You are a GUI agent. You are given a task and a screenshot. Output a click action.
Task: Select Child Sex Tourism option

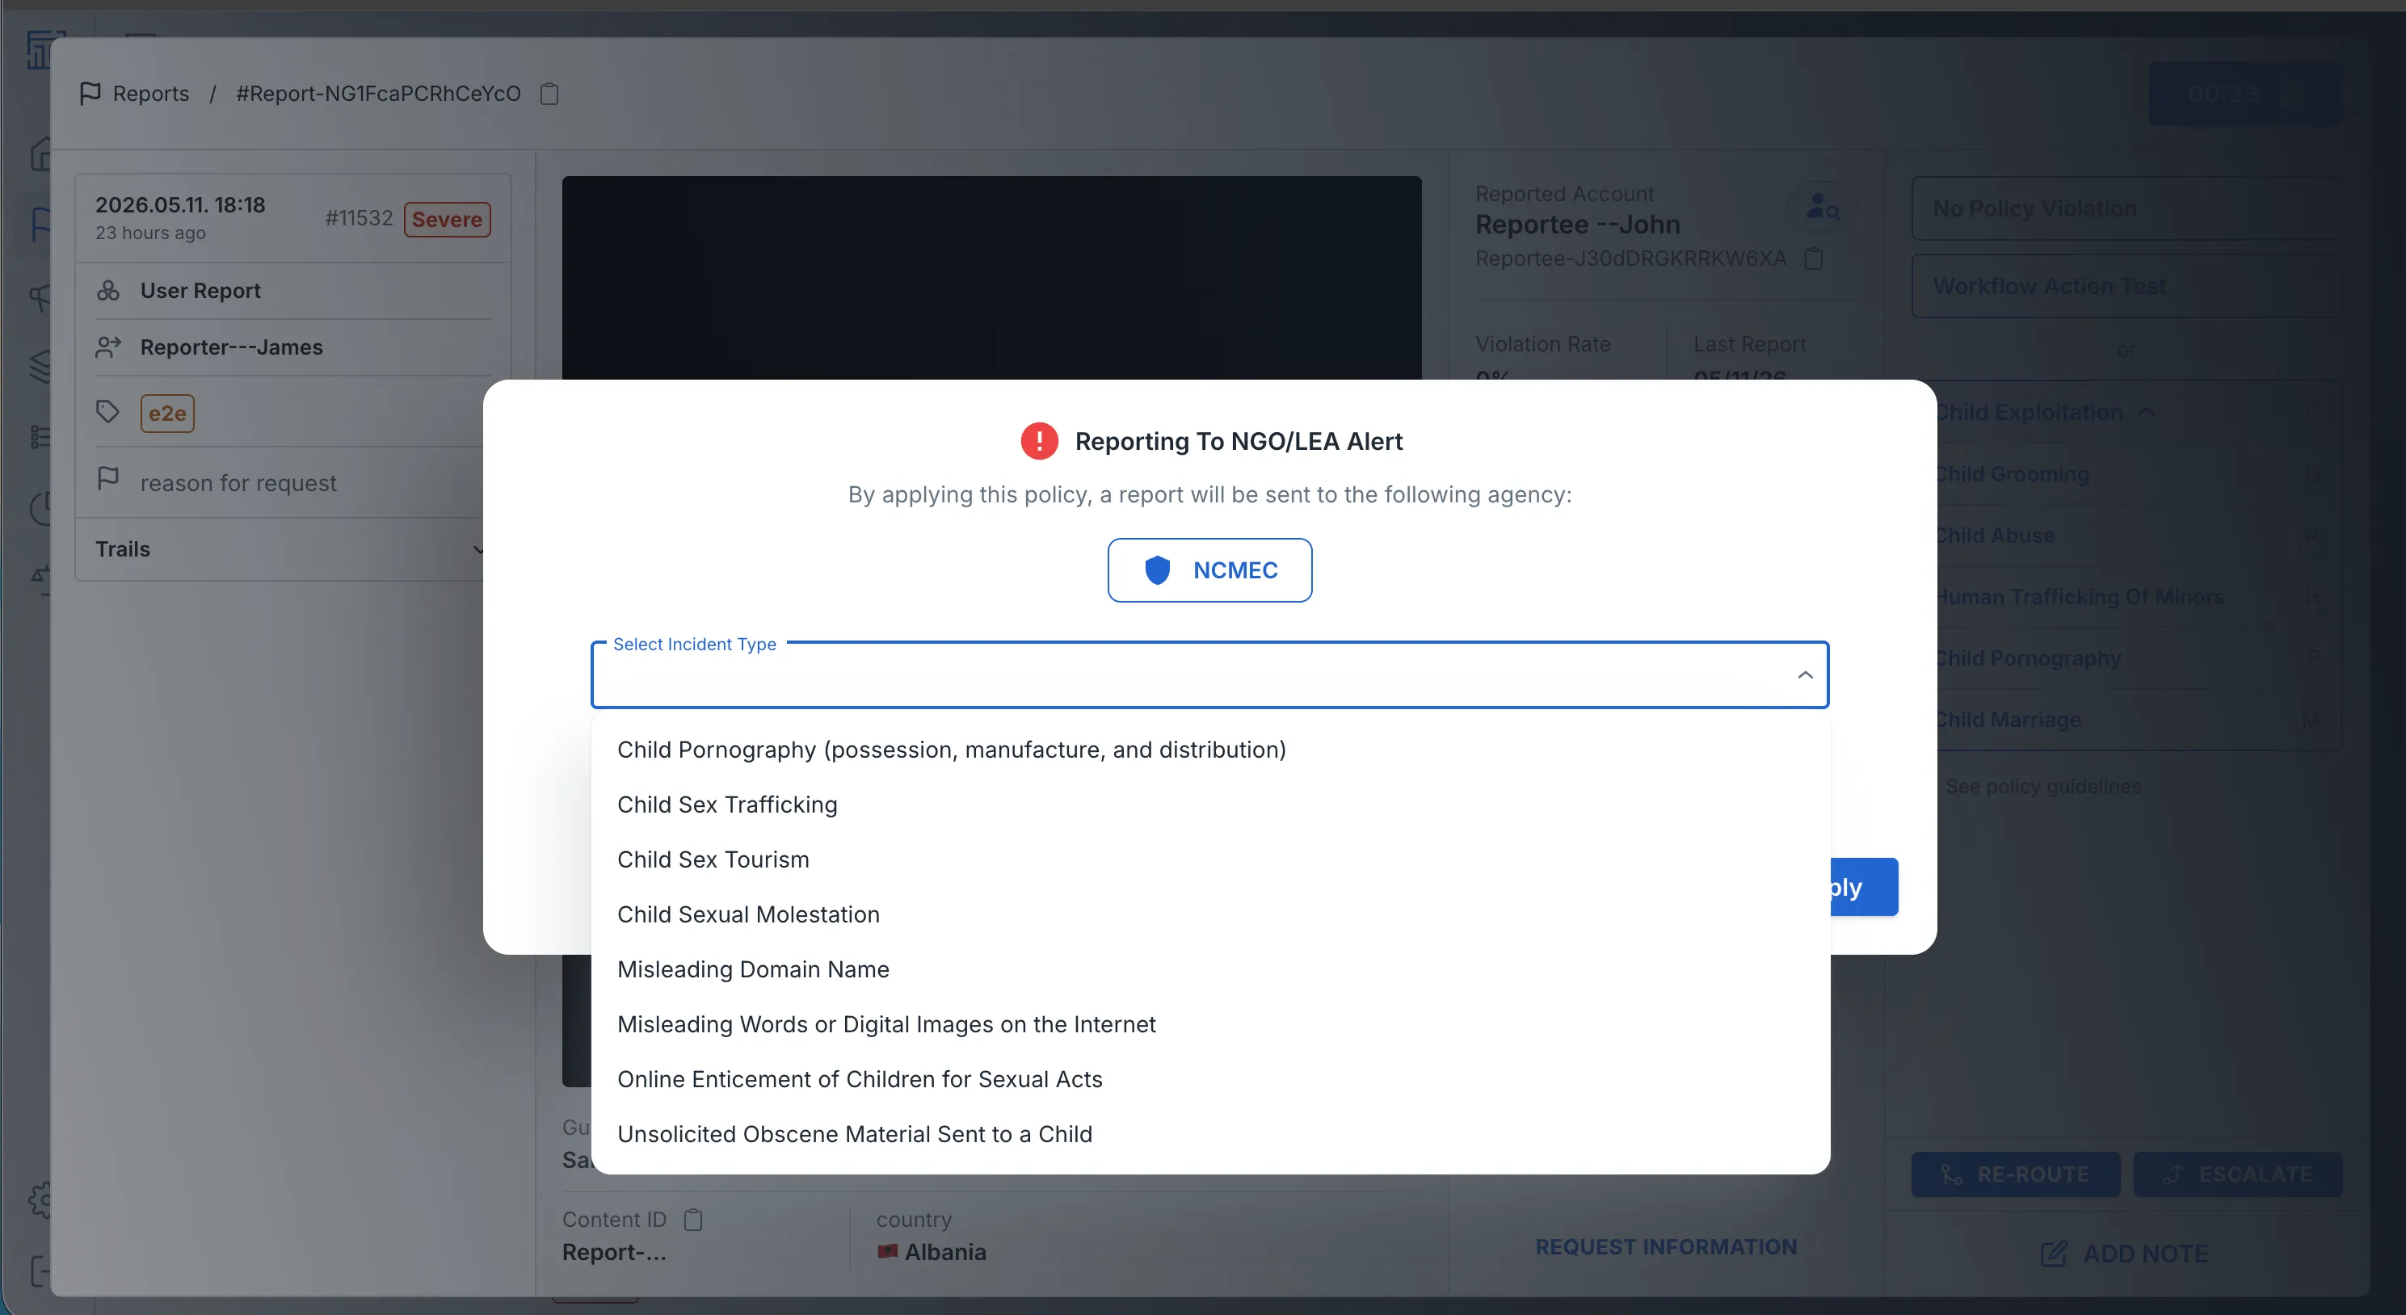tap(1210, 859)
